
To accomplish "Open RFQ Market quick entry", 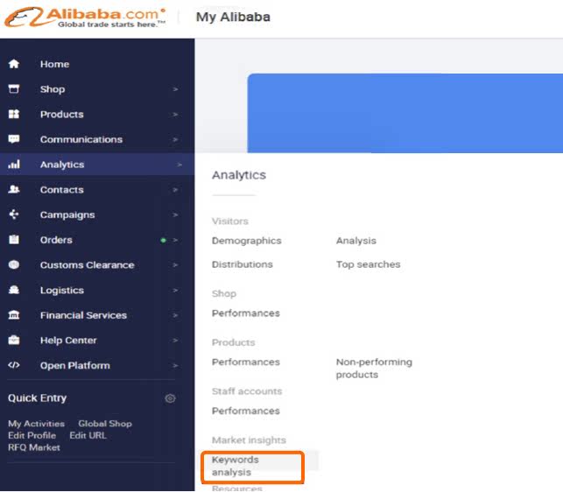I will pyautogui.click(x=34, y=447).
